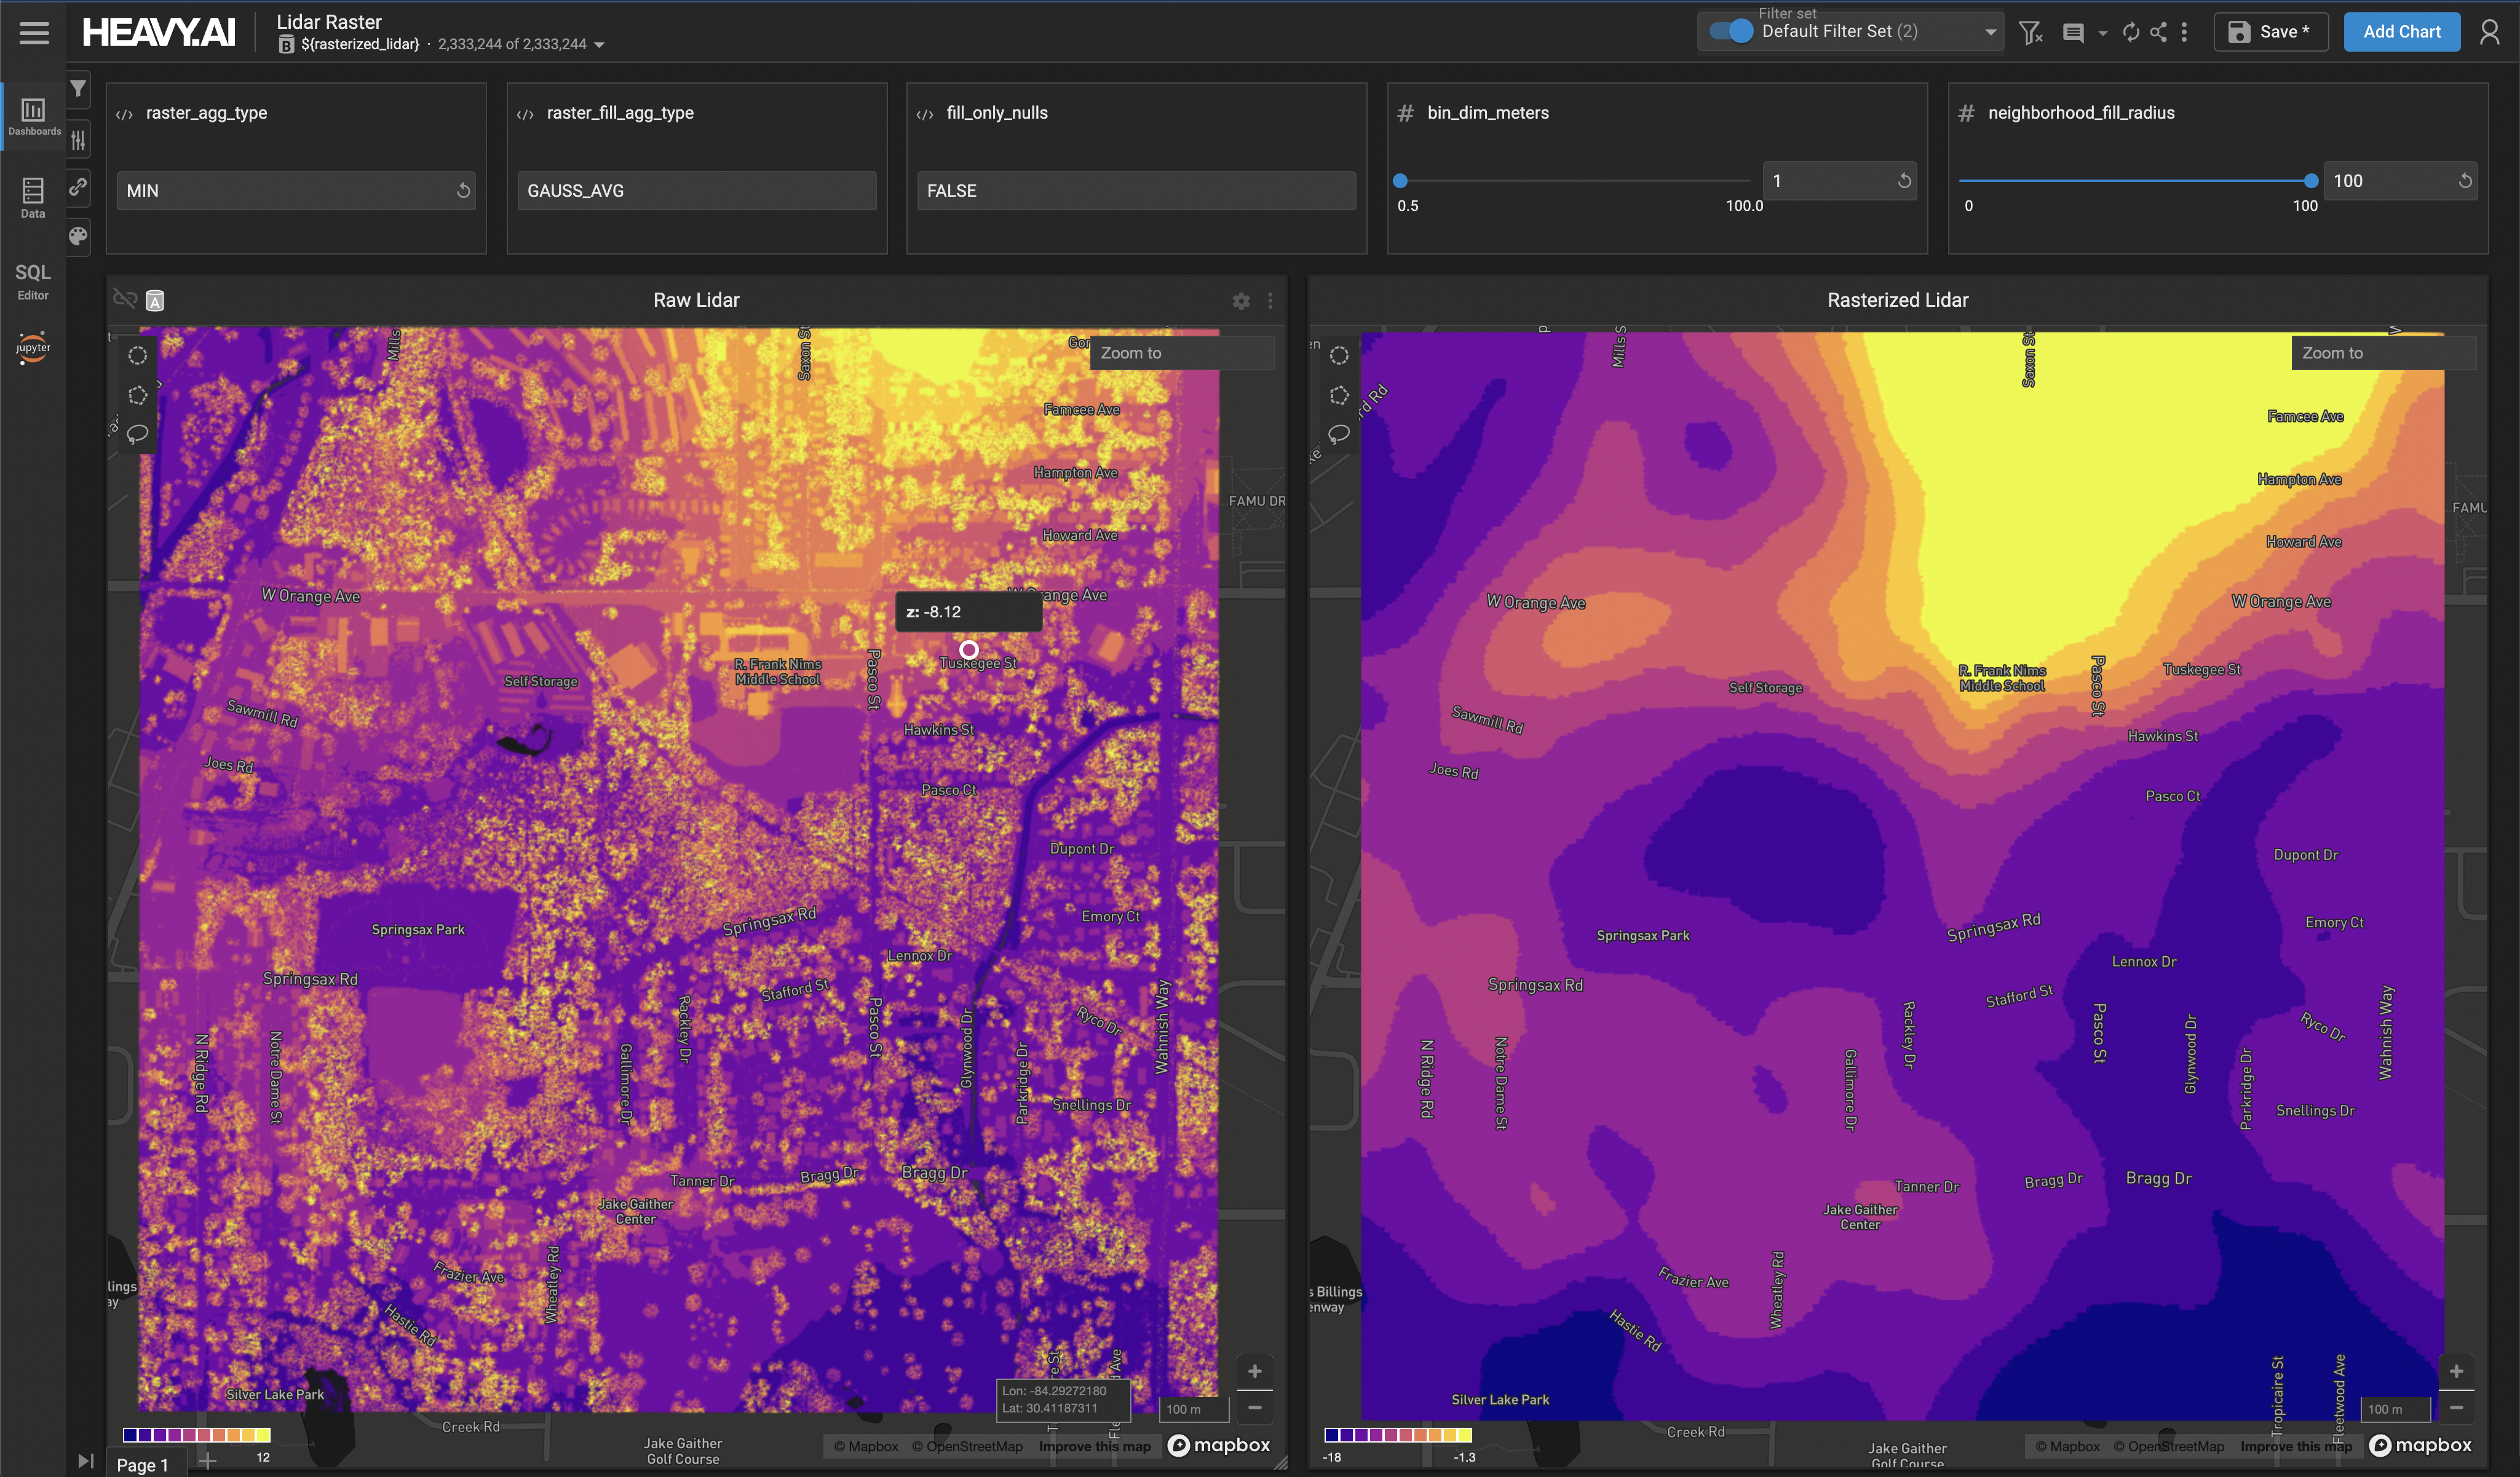Open the SQL Editor

pyautogui.click(x=33, y=281)
